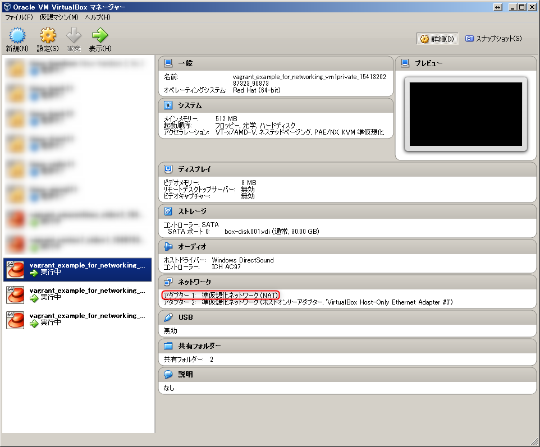
Task: Switch to 詳細(D) details view
Action: tap(437, 39)
